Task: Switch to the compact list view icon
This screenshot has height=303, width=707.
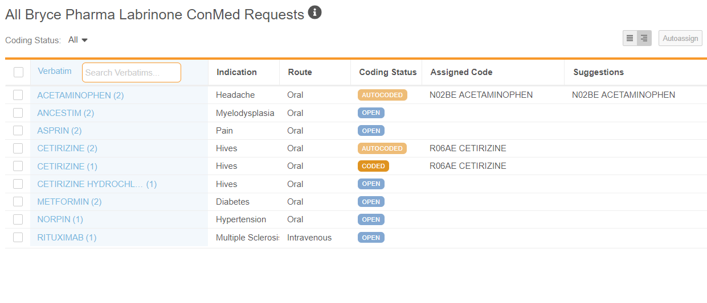Action: [630, 39]
